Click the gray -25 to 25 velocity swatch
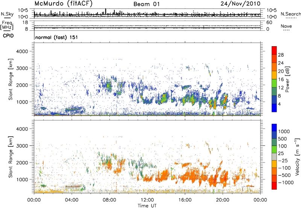301x208 pixels. coord(274,157)
